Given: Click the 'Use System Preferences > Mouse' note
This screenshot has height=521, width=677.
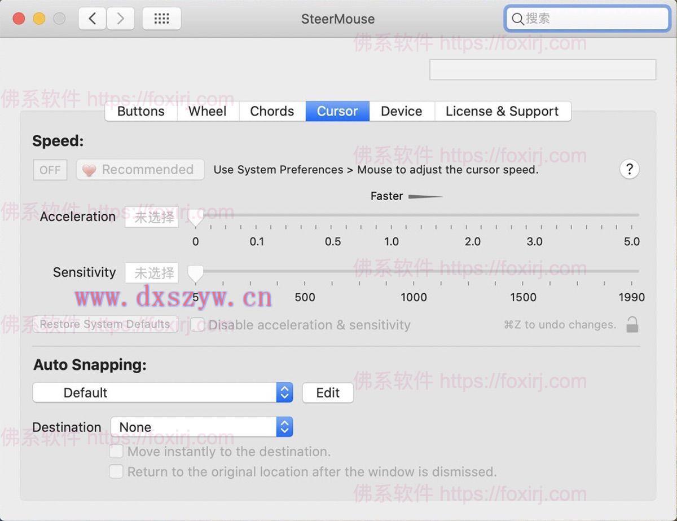Looking at the screenshot, I should 376,170.
